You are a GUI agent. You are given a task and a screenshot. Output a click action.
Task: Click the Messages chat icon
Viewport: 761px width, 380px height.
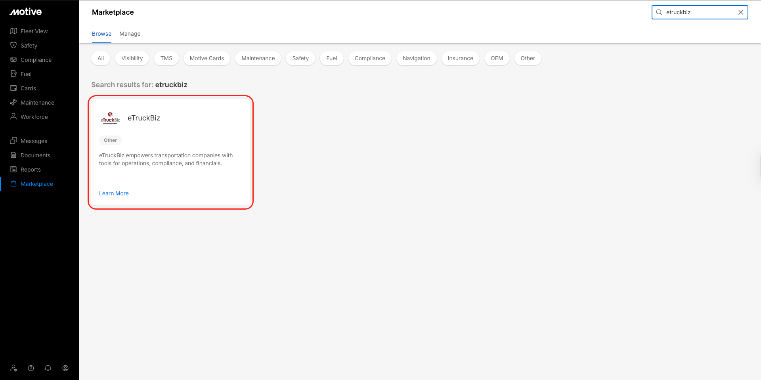pyautogui.click(x=13, y=141)
